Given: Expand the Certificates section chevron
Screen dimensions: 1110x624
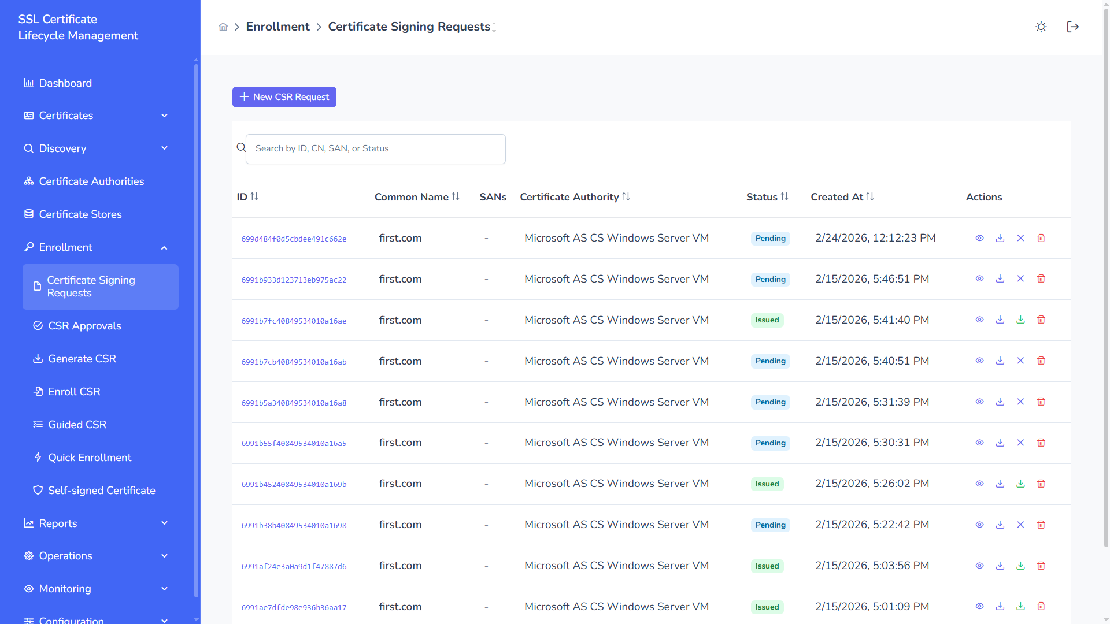Looking at the screenshot, I should (165, 116).
